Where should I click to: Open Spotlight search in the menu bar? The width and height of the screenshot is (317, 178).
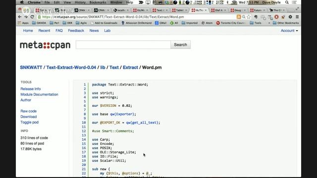287,2
